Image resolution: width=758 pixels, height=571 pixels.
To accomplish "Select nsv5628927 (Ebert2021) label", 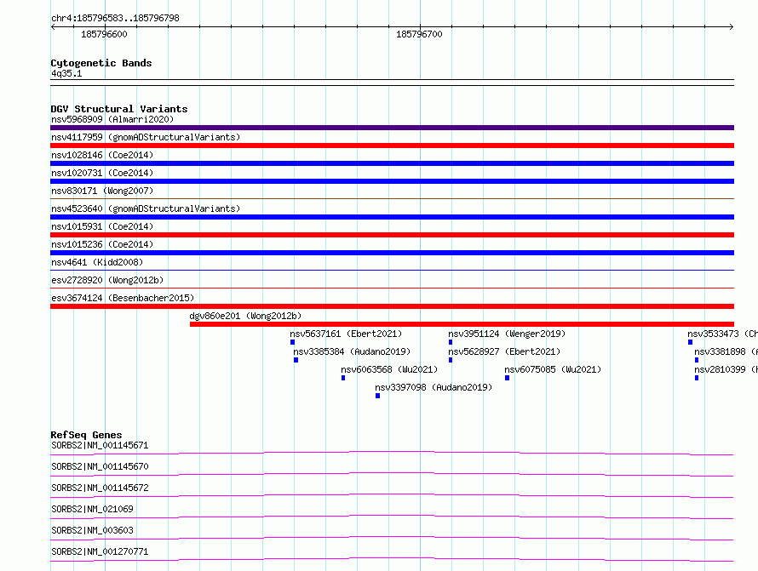I will [504, 351].
